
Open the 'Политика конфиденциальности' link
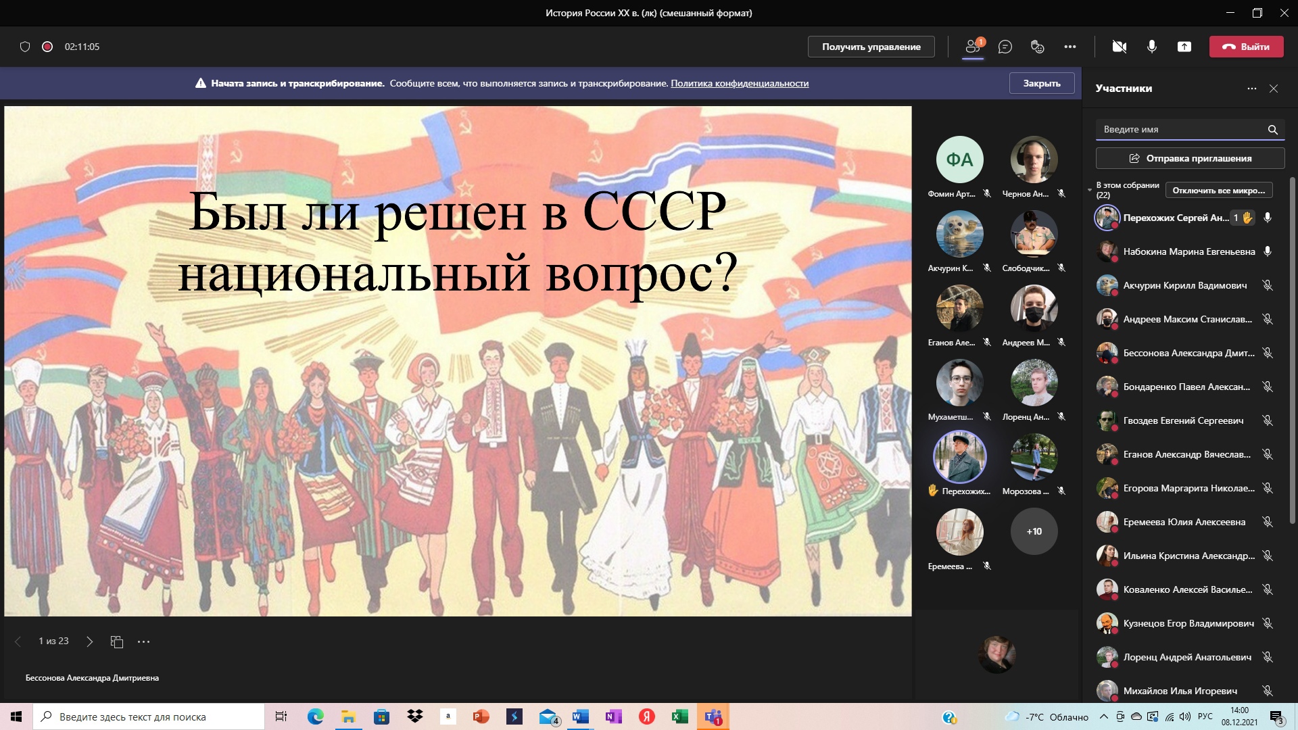click(739, 83)
